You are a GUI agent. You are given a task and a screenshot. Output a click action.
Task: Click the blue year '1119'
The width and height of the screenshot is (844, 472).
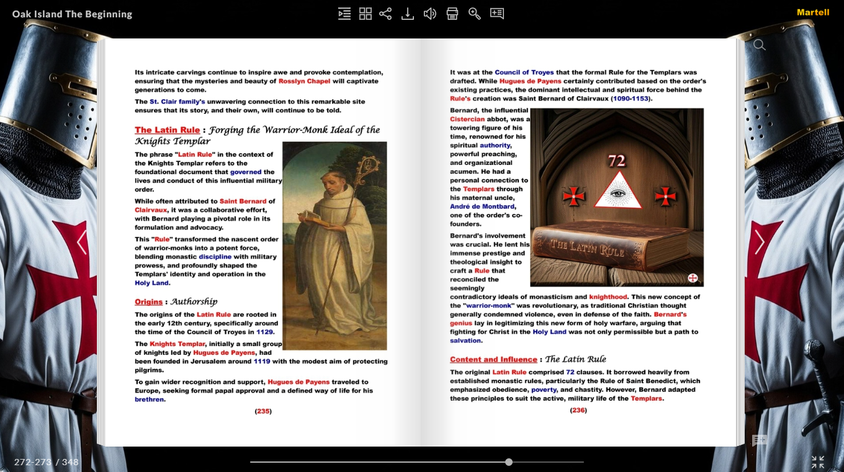pyautogui.click(x=262, y=362)
